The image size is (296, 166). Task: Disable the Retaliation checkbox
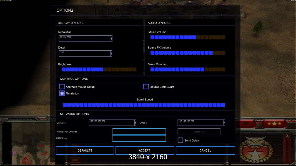[x=62, y=93]
